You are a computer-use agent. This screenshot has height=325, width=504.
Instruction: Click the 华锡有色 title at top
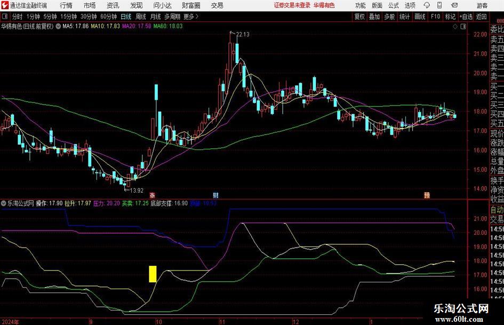(27, 26)
